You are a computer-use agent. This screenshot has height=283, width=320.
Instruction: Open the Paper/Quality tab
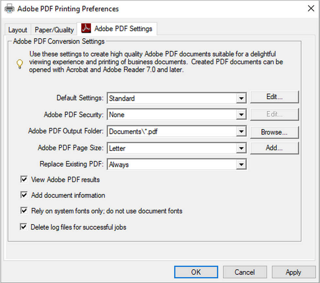[54, 30]
